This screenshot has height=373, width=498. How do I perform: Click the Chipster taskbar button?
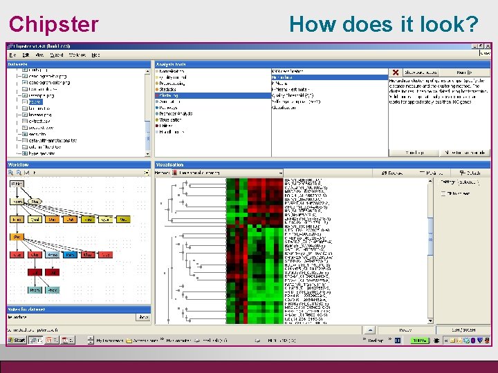coord(35,341)
